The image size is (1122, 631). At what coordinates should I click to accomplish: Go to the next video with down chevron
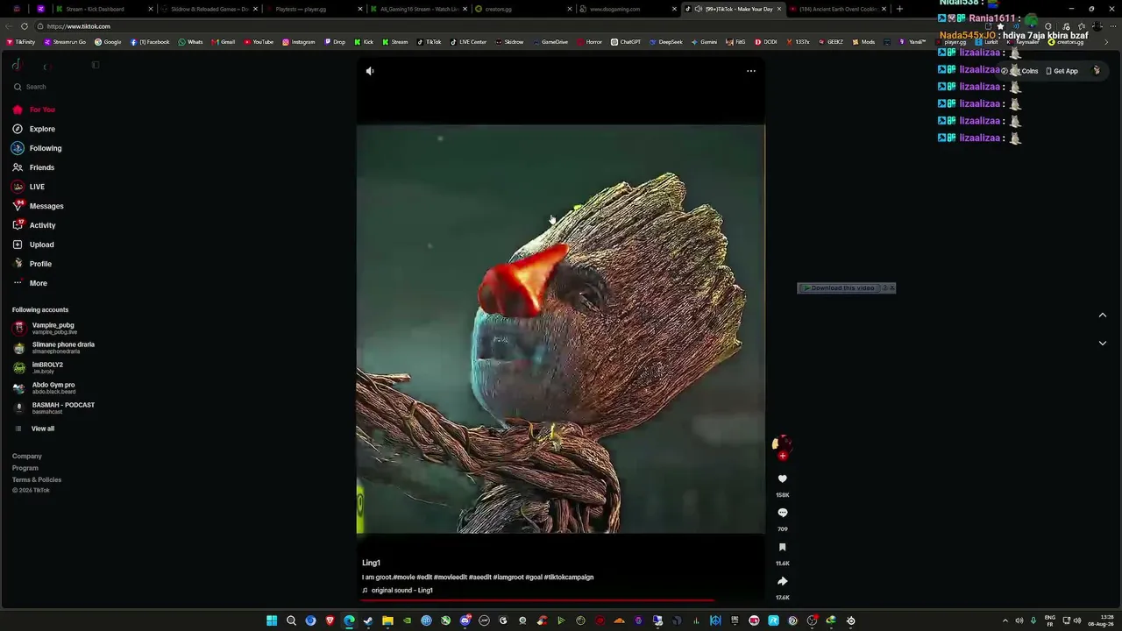coord(1103,344)
